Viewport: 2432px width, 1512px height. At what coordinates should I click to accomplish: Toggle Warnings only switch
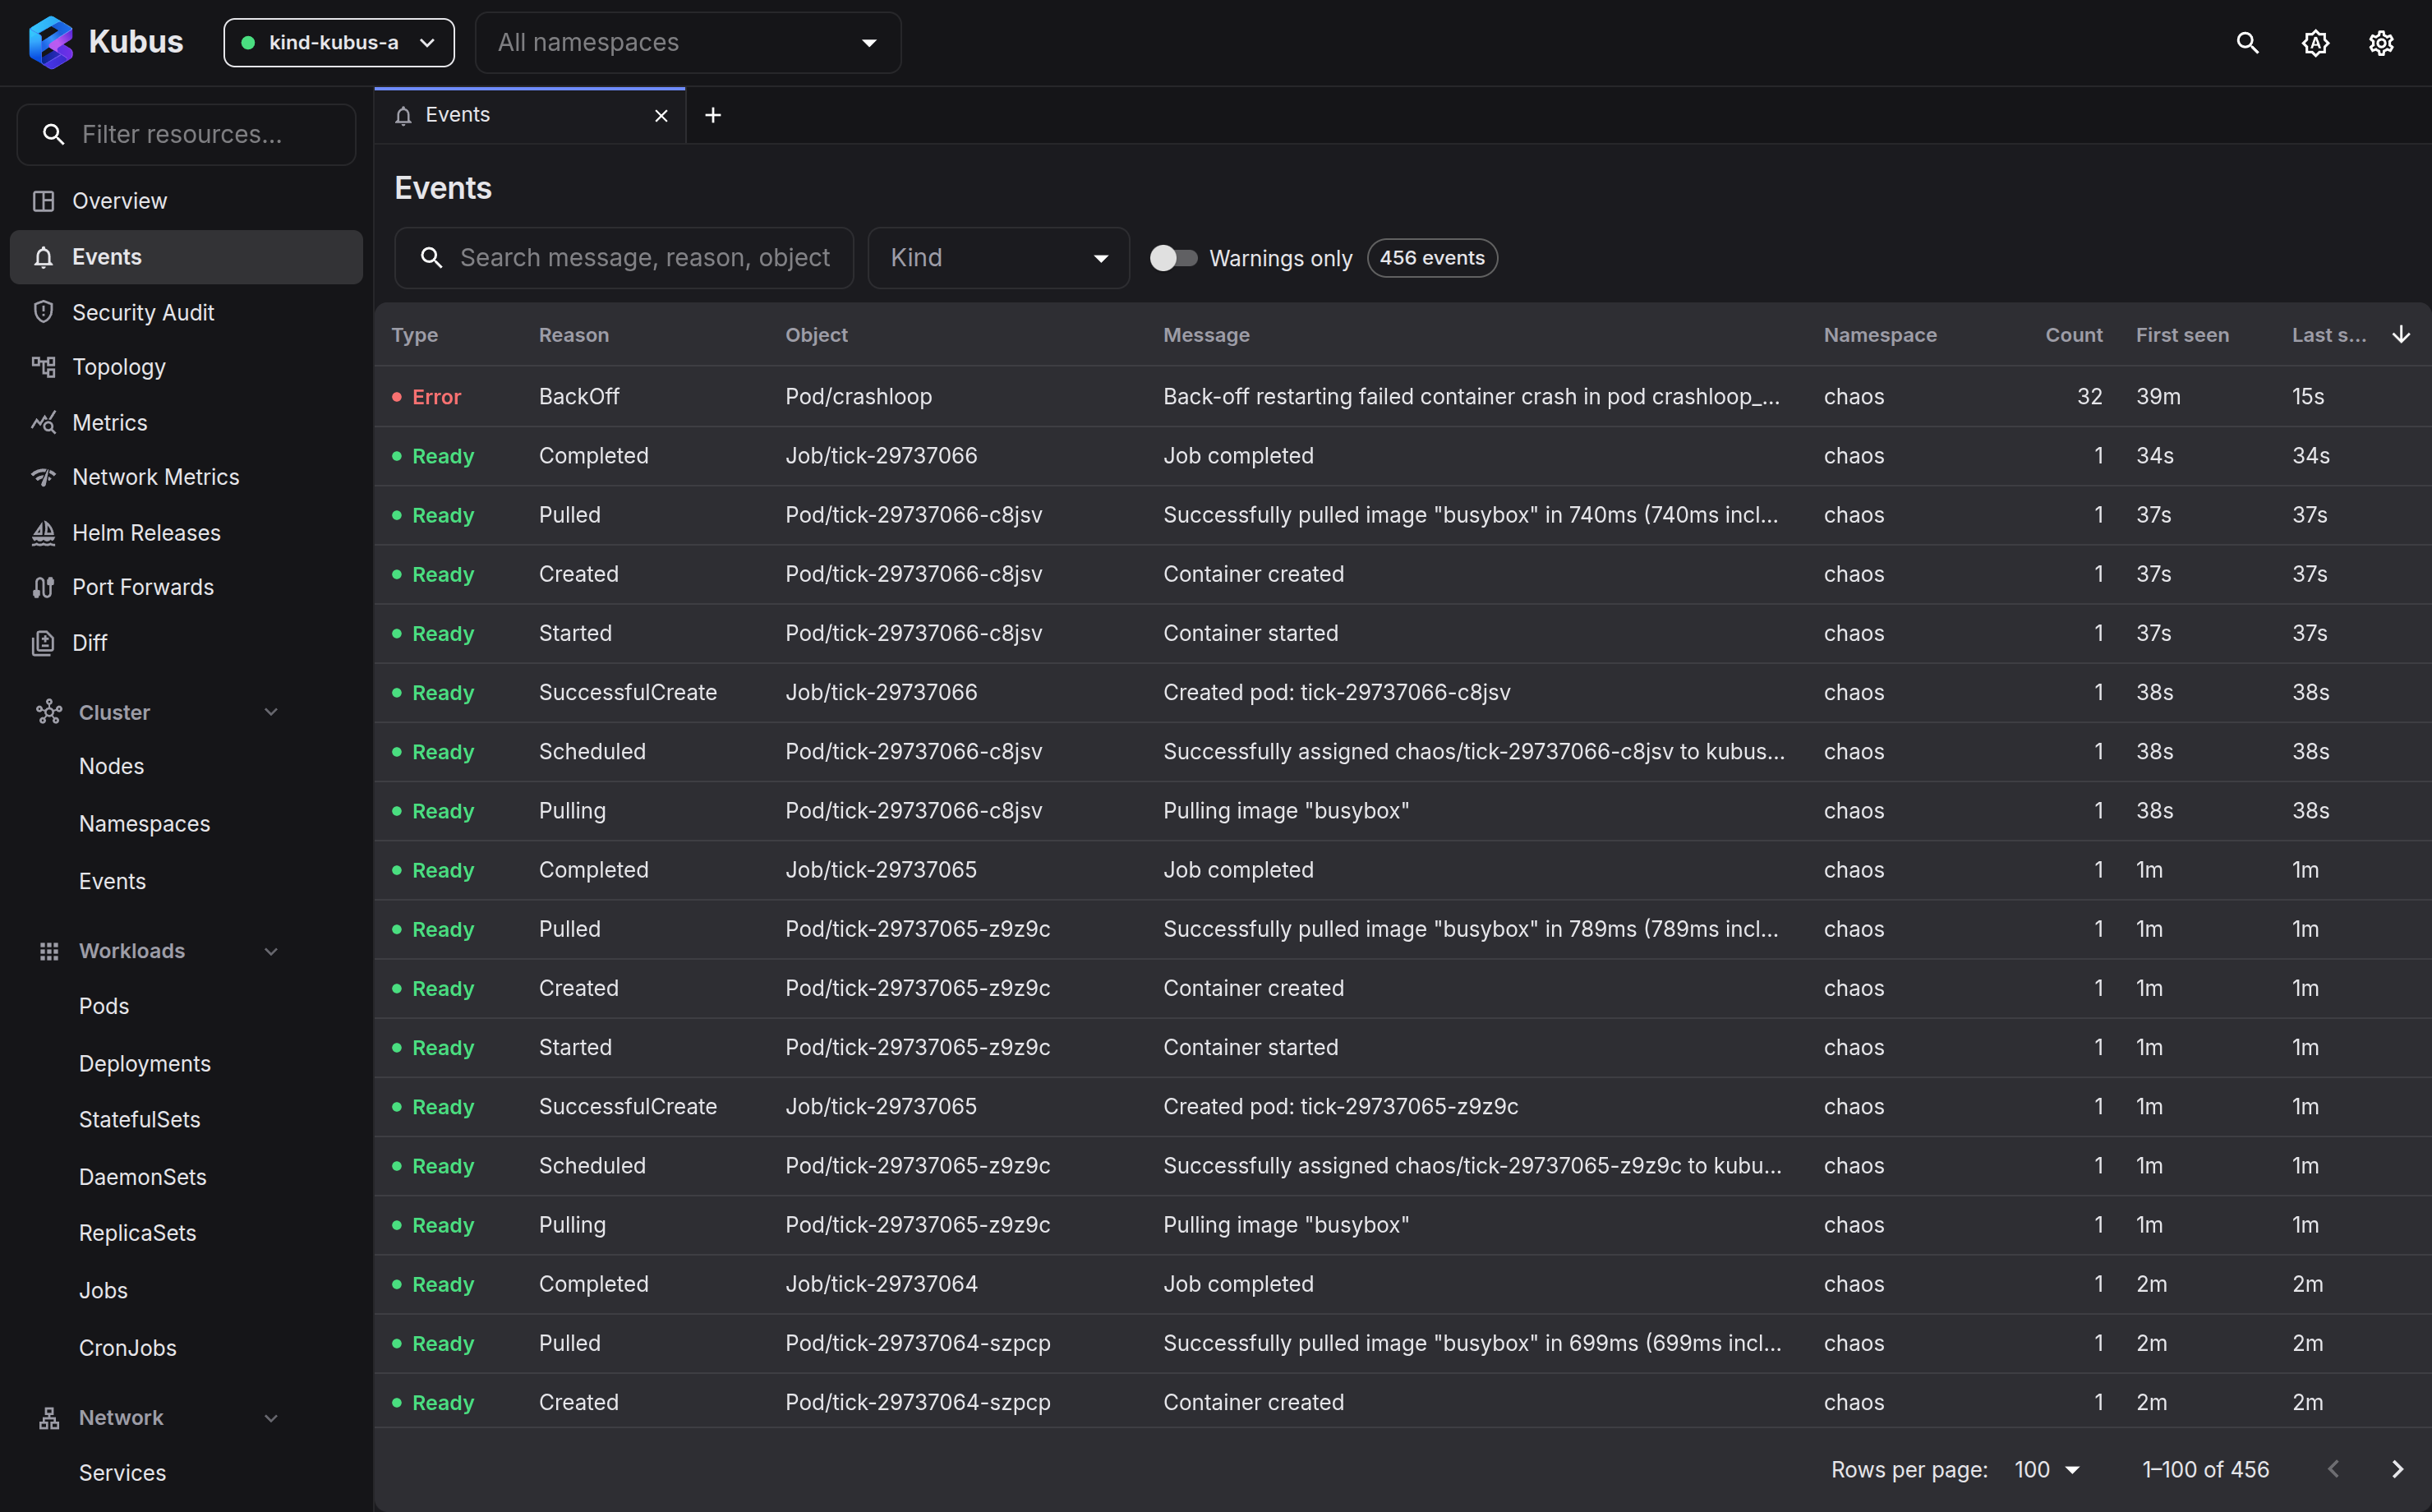(1172, 258)
